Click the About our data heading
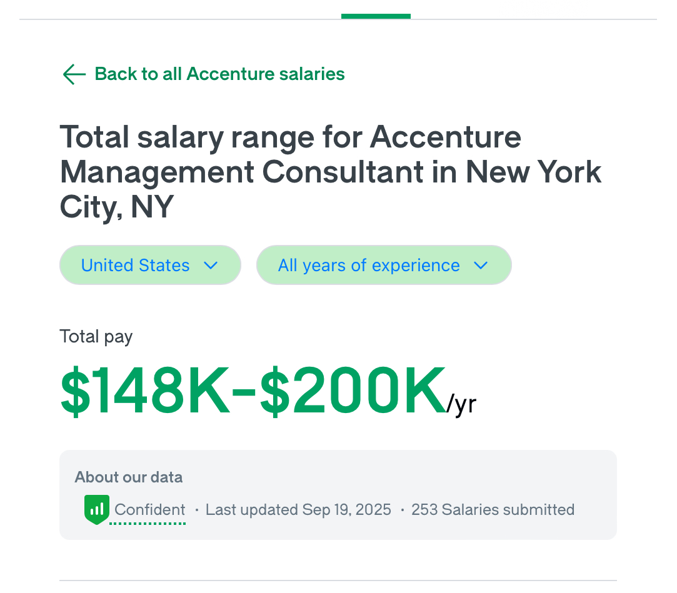 [x=129, y=477]
